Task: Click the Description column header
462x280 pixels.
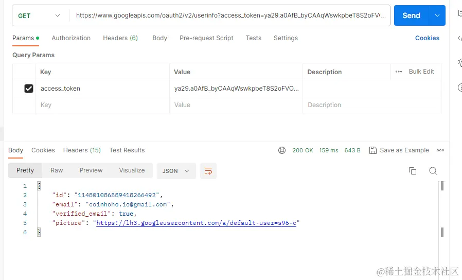Action: coord(325,72)
